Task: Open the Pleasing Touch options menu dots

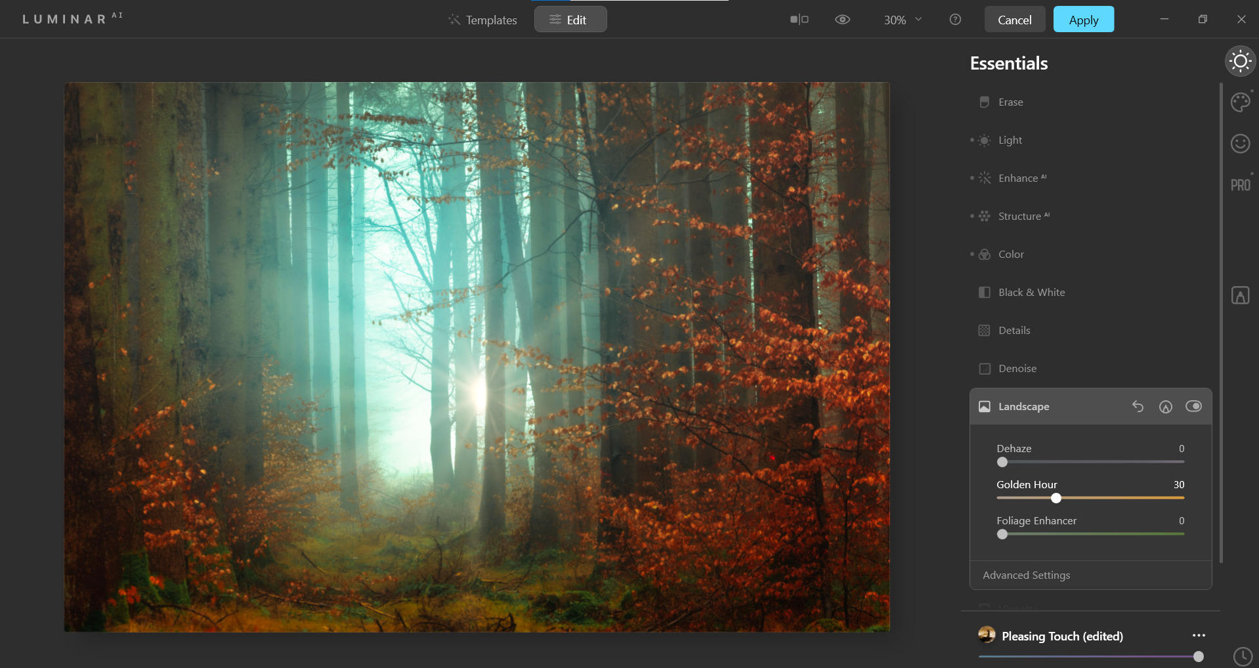Action: tap(1199, 636)
